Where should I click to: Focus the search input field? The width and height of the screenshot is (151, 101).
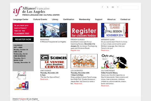click(x=130, y=8)
